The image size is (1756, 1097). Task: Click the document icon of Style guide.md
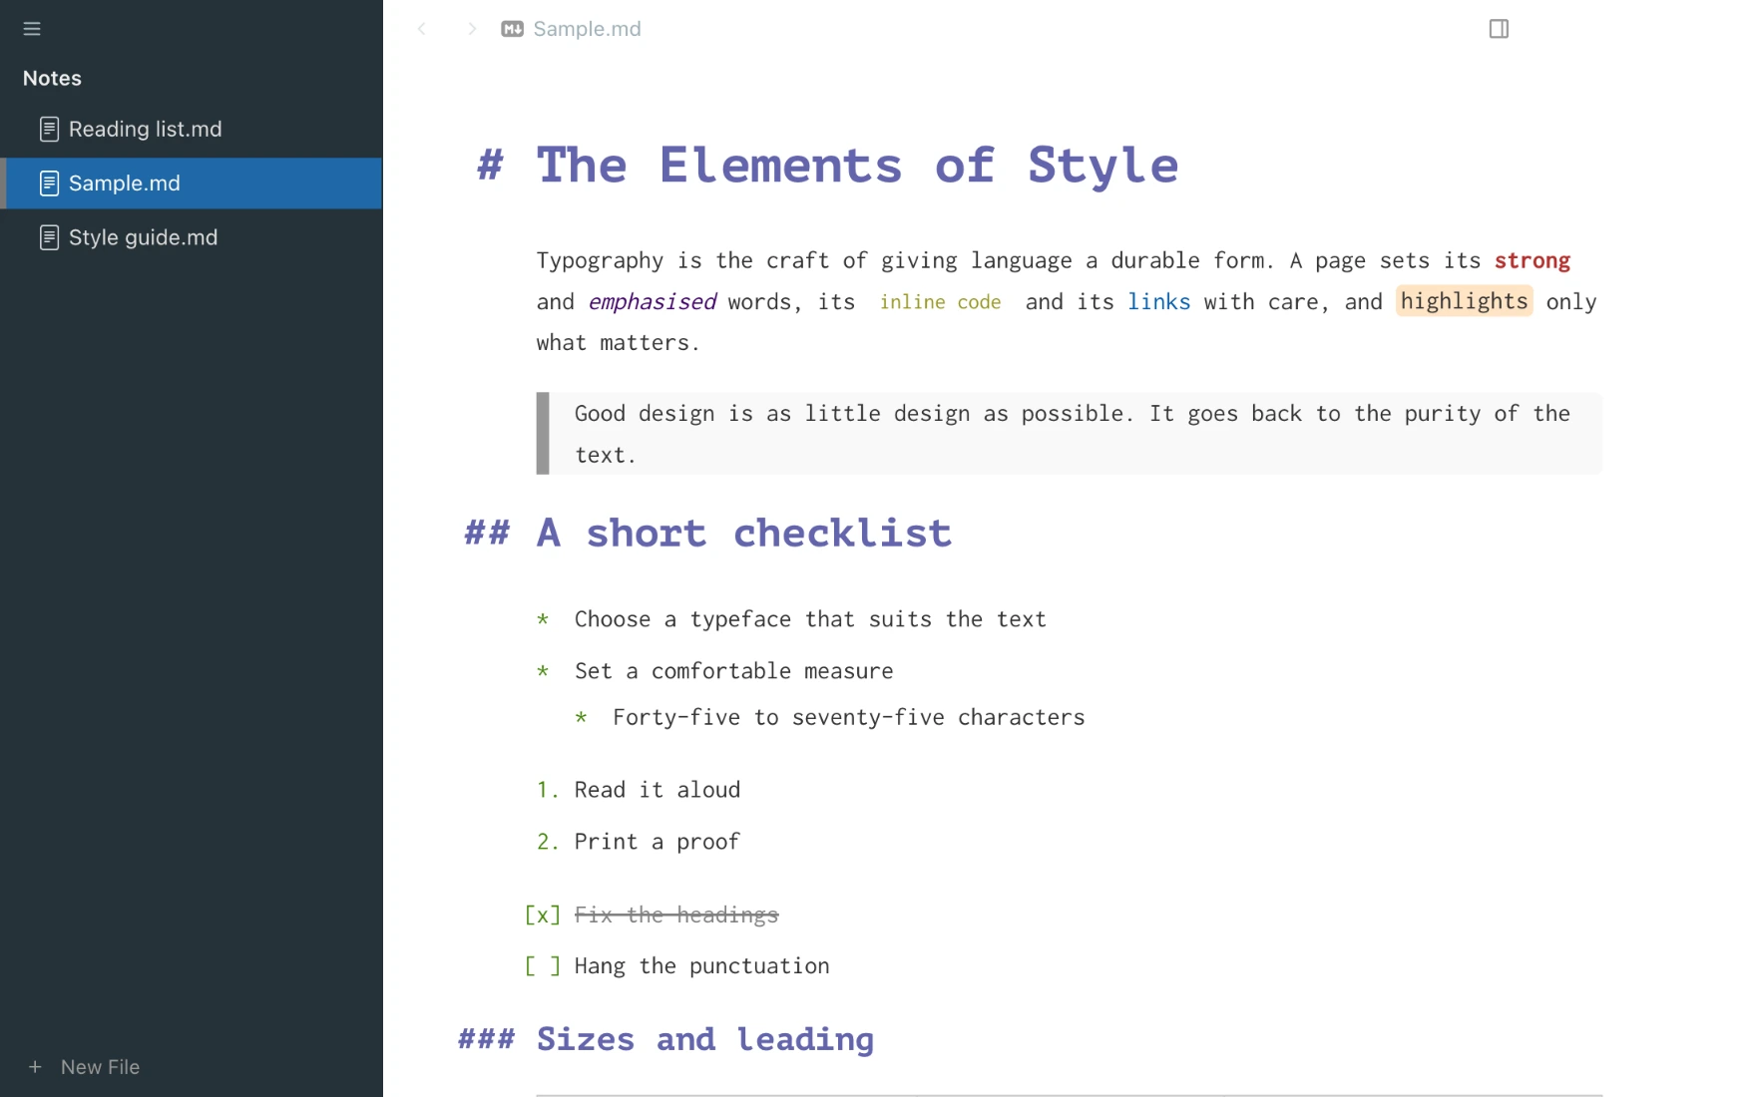[49, 237]
